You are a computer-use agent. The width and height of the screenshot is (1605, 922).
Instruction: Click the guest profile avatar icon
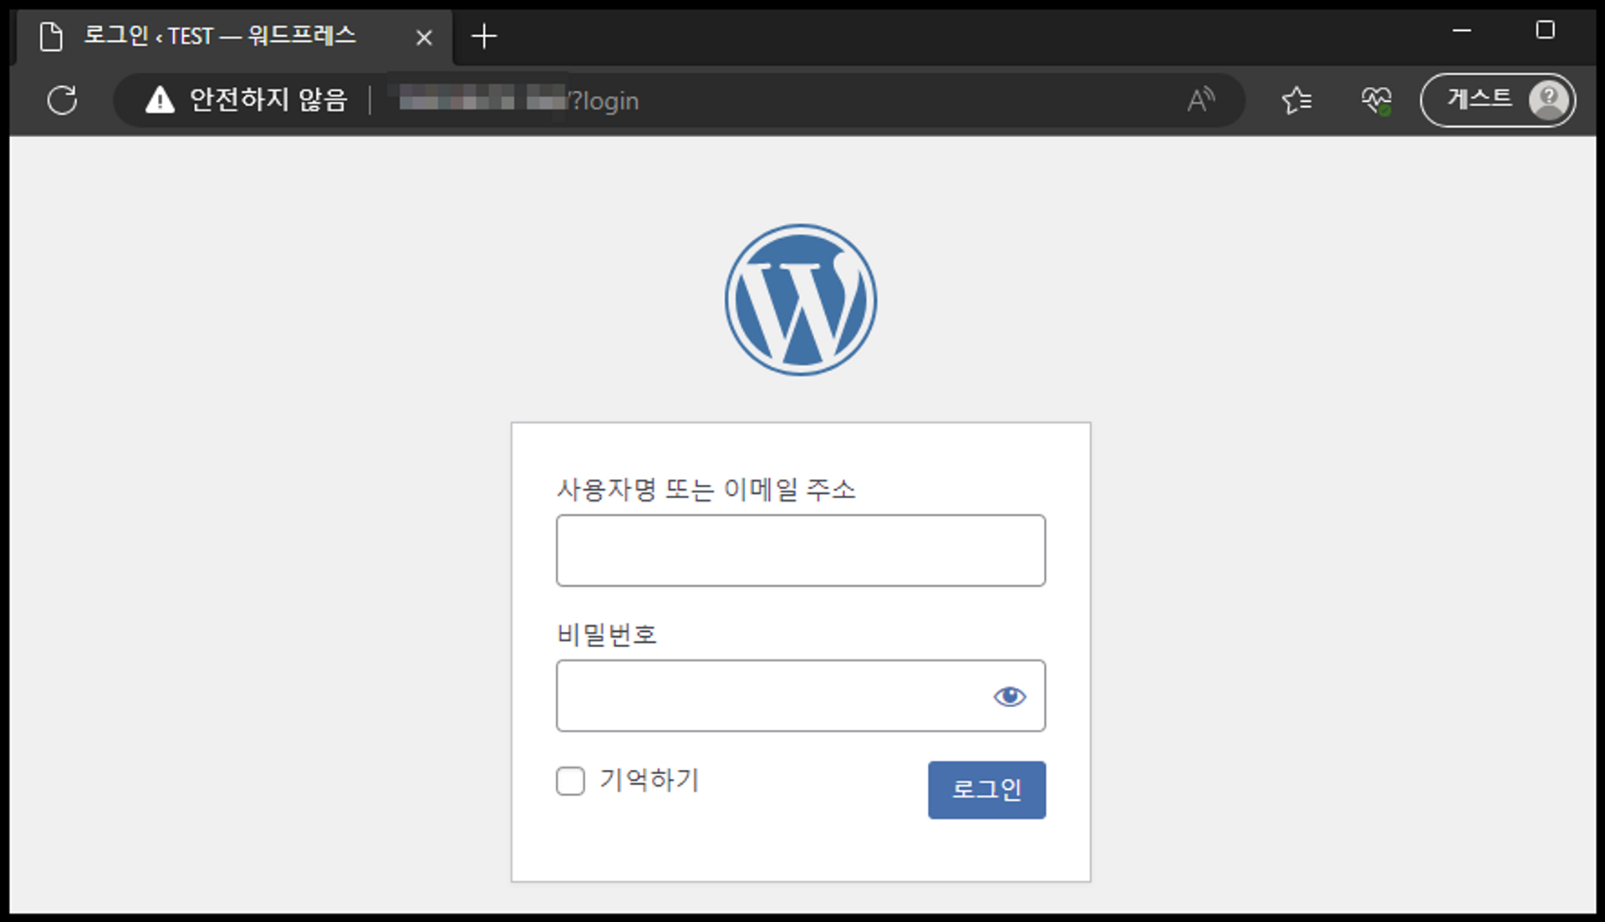1548,99
